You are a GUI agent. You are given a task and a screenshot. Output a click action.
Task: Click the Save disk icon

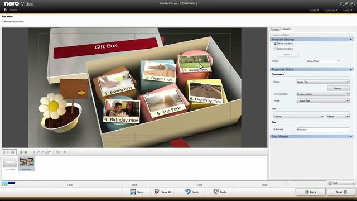click(133, 192)
